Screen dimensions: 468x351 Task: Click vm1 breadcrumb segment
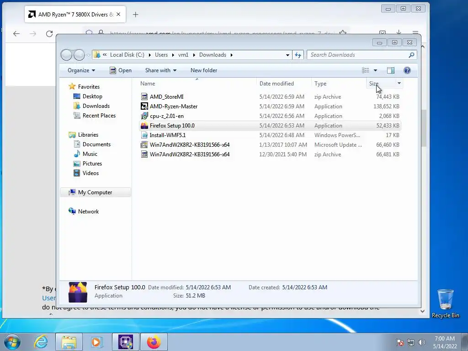[183, 55]
